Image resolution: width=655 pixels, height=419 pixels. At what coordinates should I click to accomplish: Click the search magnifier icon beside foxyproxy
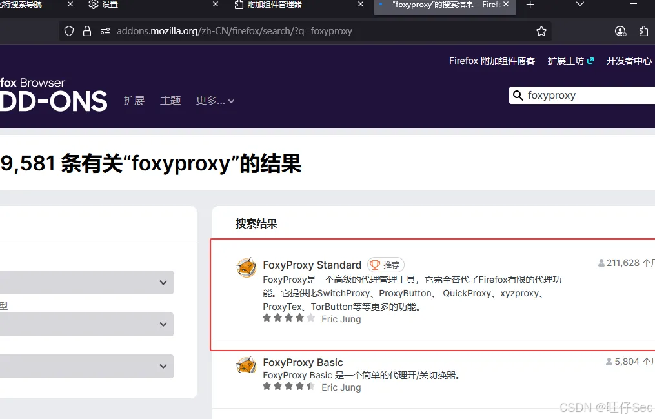click(x=518, y=96)
